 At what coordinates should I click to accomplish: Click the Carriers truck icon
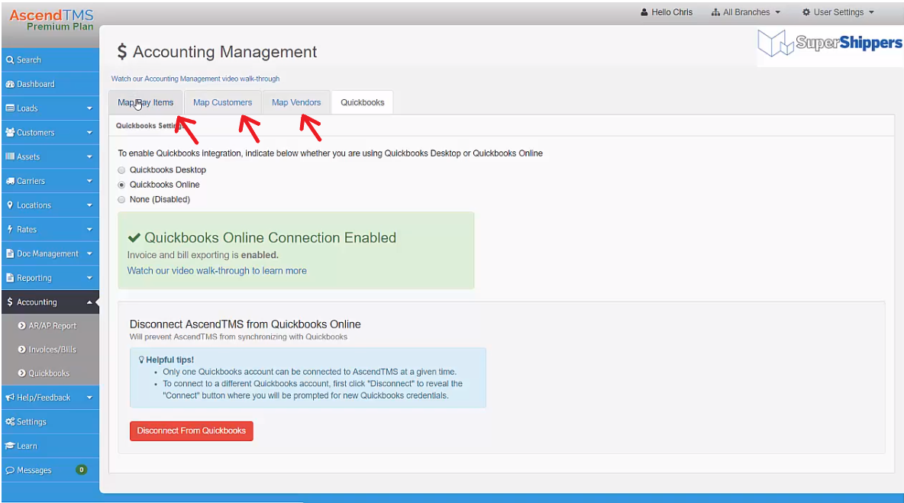pyautogui.click(x=10, y=181)
